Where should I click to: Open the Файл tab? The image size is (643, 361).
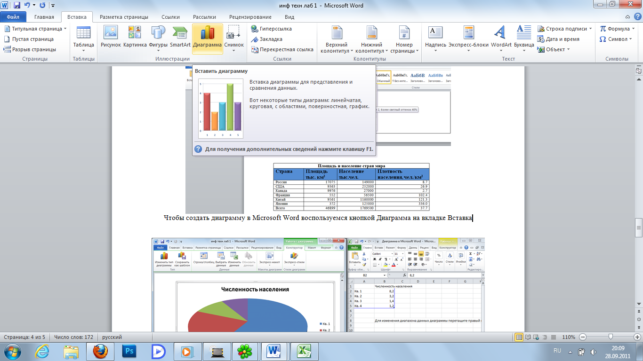13,17
